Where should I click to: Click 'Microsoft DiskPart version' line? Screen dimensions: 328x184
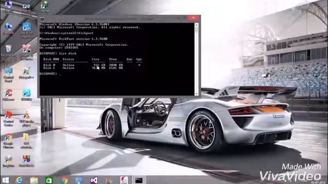pyautogui.click(x=73, y=39)
